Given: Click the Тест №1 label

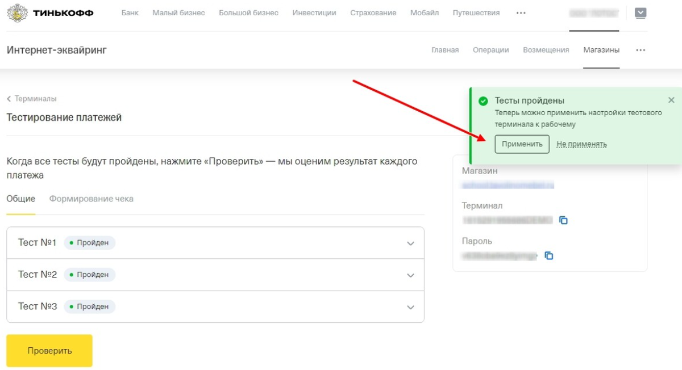Looking at the screenshot, I should 38,243.
